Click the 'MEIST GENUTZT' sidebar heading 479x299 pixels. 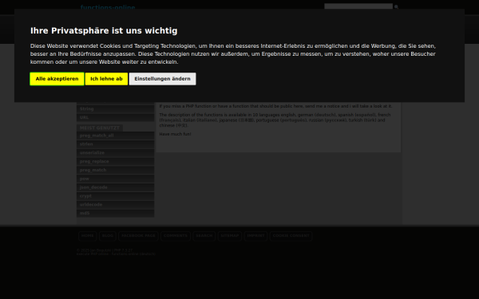click(x=100, y=128)
